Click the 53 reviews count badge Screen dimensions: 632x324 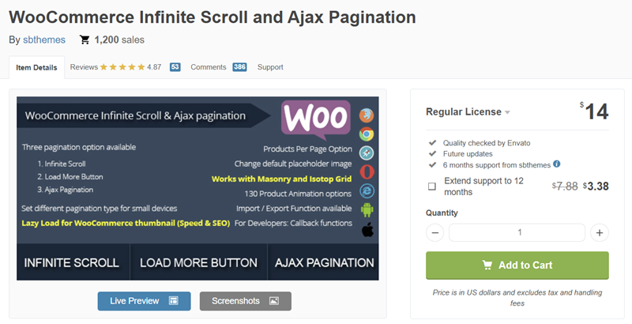pos(175,67)
